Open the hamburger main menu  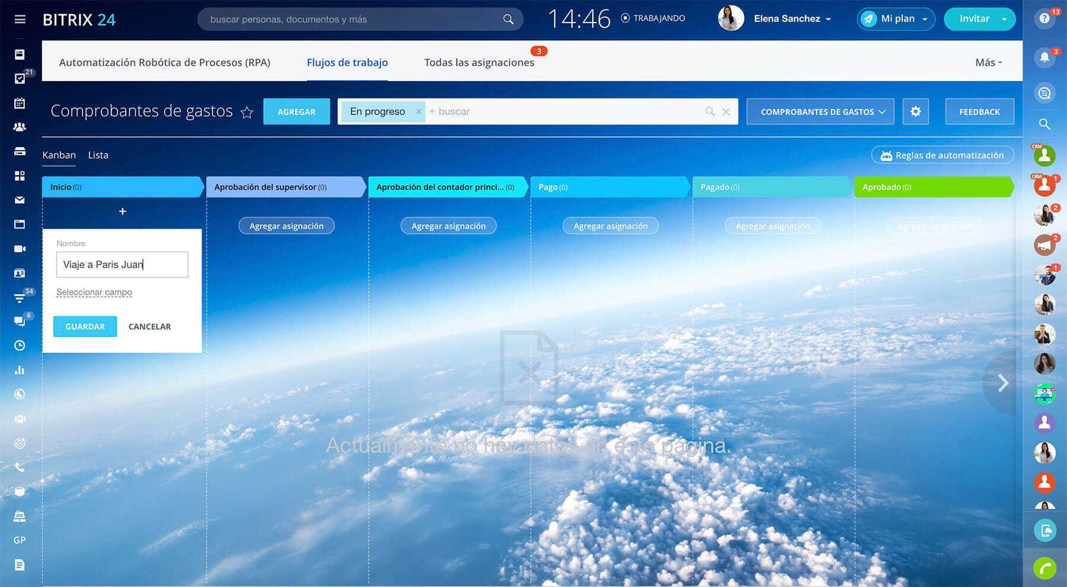pyautogui.click(x=20, y=20)
